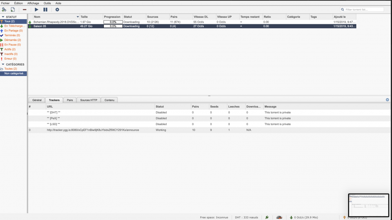The height and width of the screenshot is (220, 392).
Task: Open the Outils menu
Action: pyautogui.click(x=47, y=3)
